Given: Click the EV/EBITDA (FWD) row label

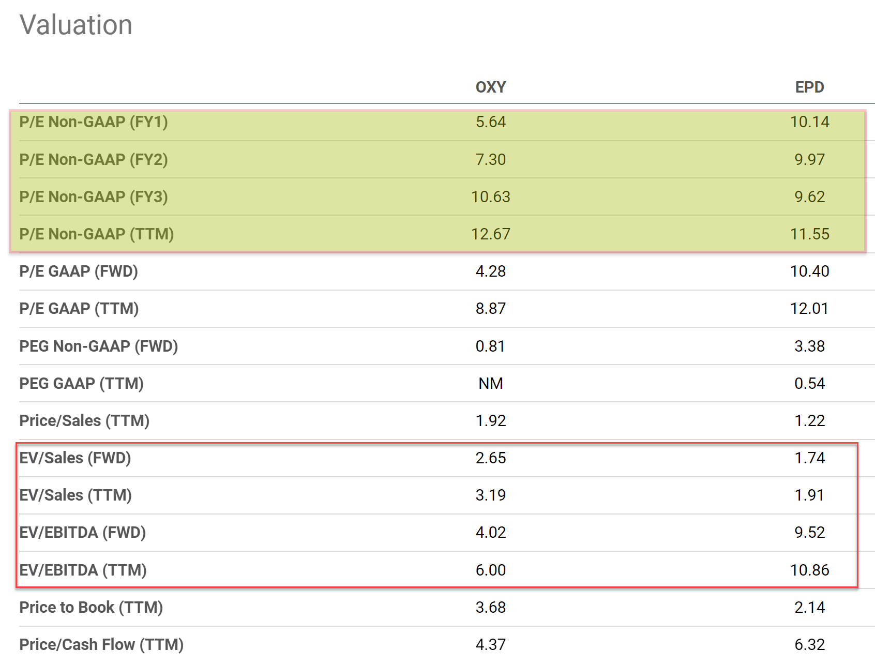Looking at the screenshot, I should pyautogui.click(x=83, y=532).
